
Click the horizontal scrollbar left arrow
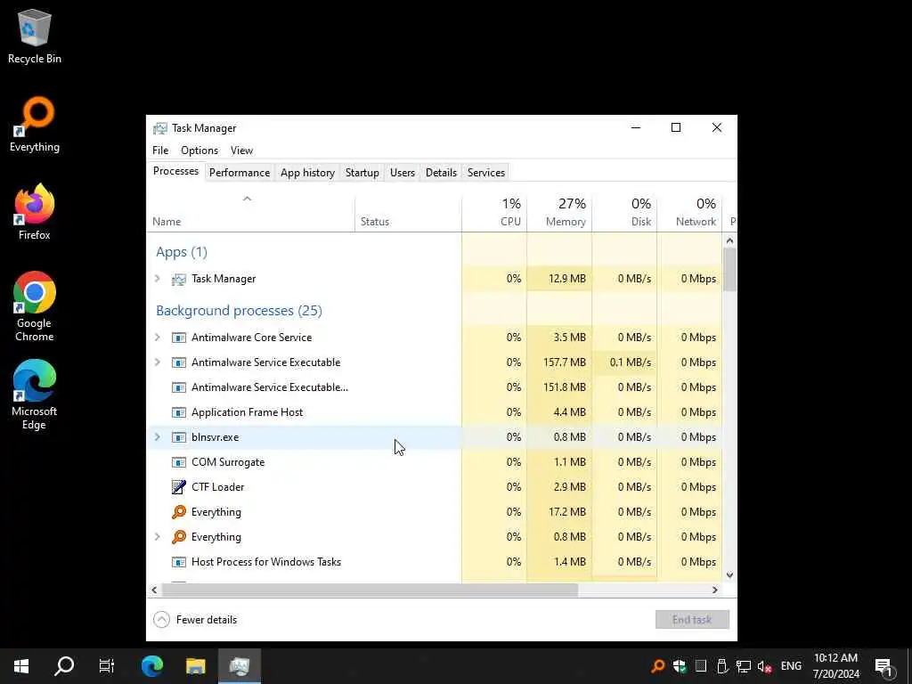pyautogui.click(x=154, y=590)
